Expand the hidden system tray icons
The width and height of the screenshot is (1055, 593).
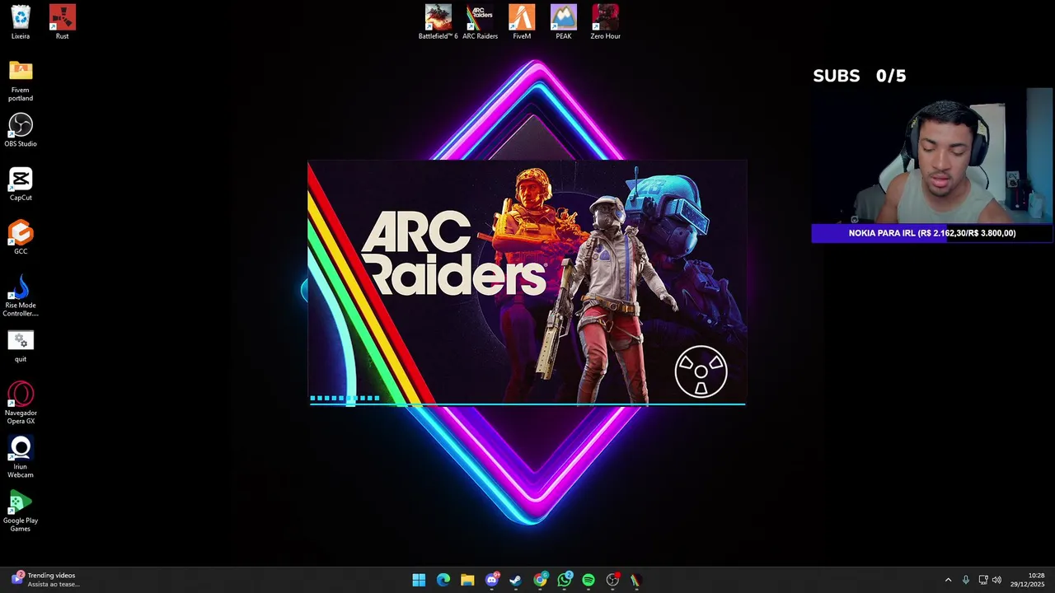pyautogui.click(x=948, y=580)
